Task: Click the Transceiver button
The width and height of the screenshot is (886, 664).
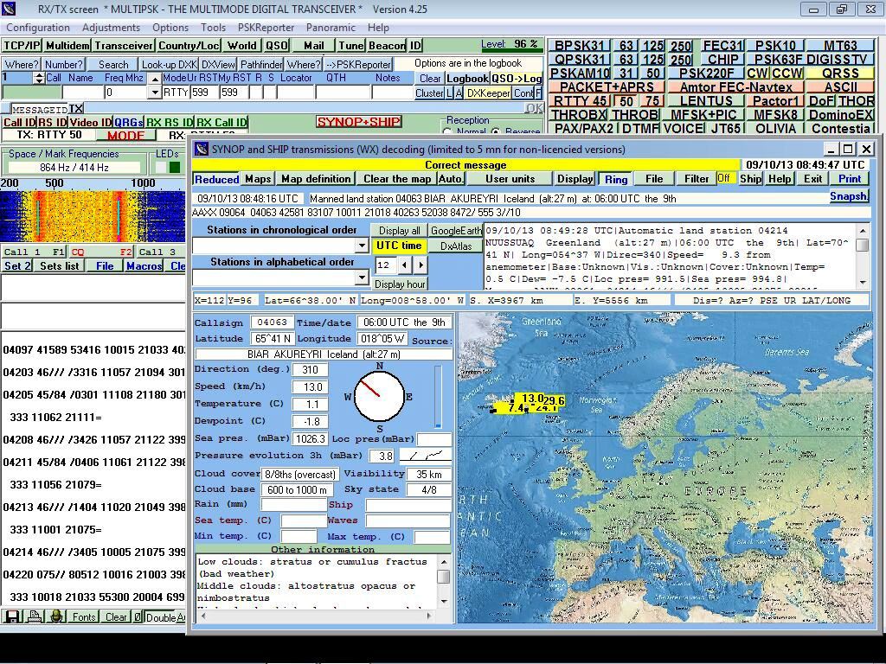Action: [x=123, y=46]
